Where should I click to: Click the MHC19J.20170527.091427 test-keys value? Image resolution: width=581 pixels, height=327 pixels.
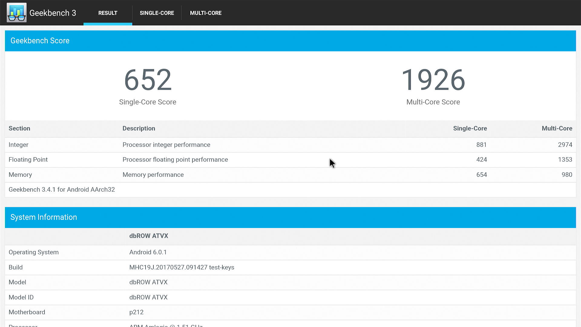click(182, 267)
